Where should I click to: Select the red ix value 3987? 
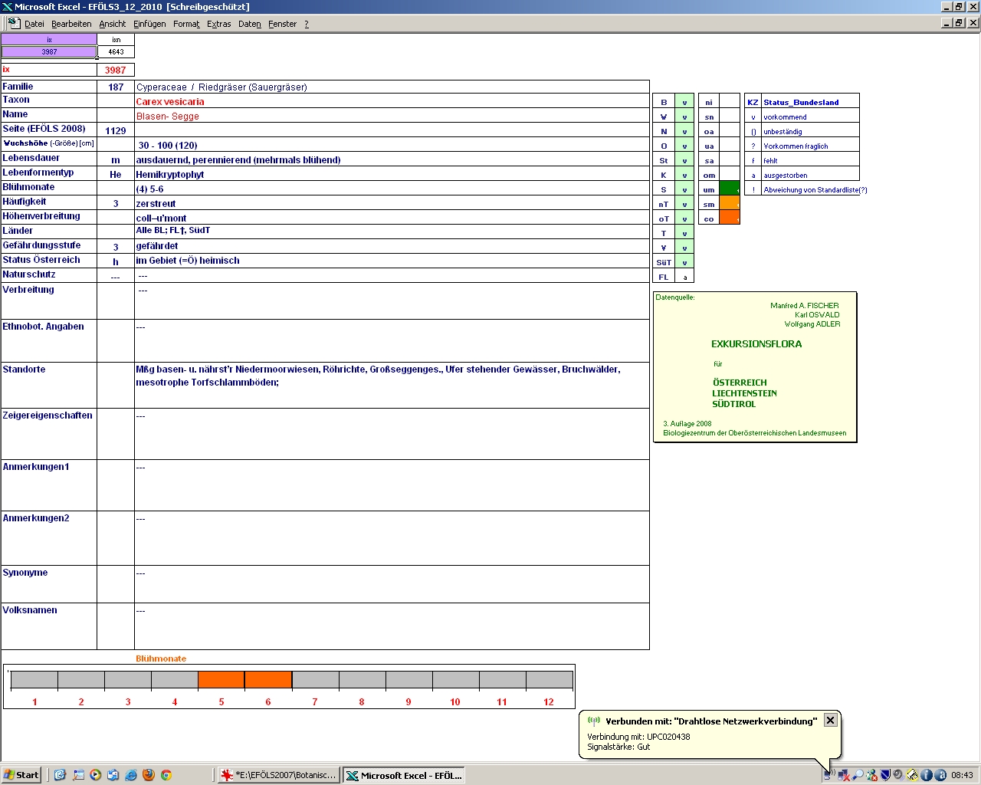coord(116,70)
